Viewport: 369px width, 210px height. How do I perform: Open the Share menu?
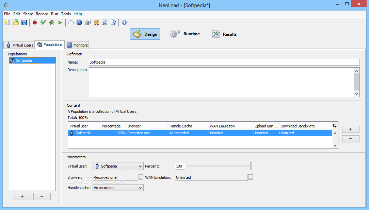tap(28, 14)
